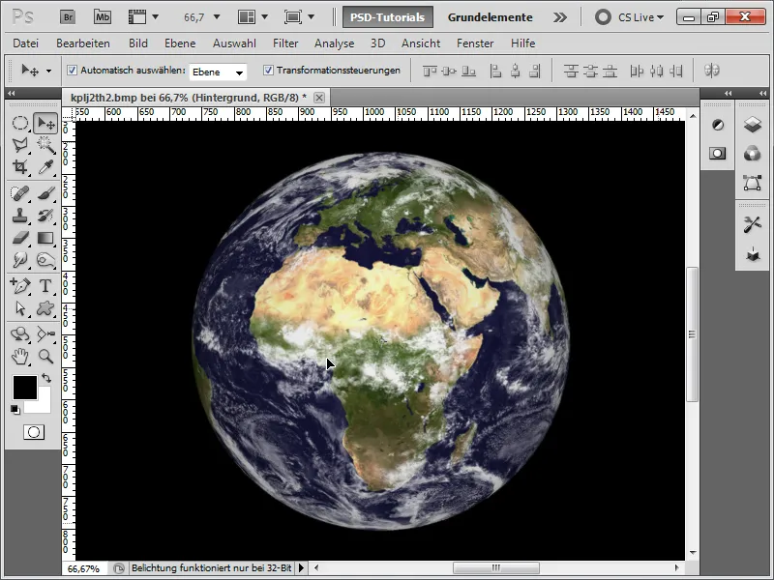Switch to PSD-Tutorials workspace
774x580 pixels.
tap(388, 17)
